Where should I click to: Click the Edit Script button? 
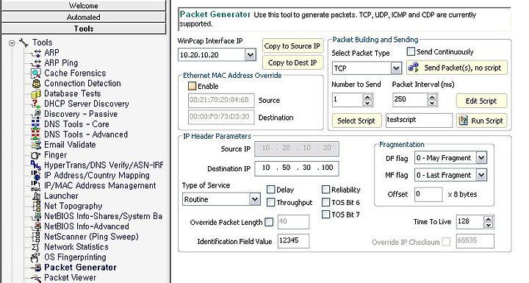pos(481,101)
